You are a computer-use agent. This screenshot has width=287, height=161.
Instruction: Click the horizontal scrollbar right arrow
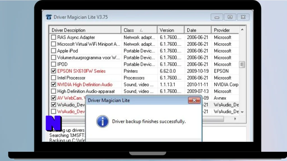point(235,119)
